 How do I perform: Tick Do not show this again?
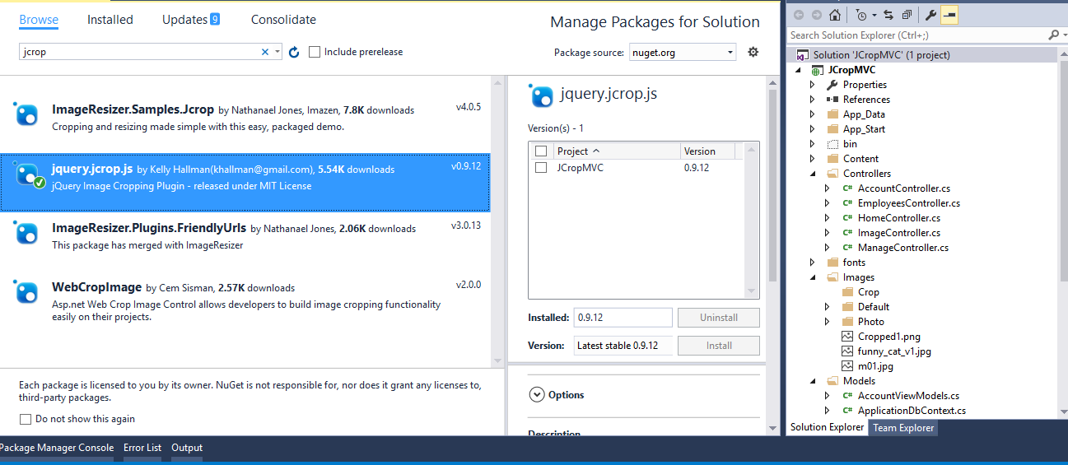(25, 419)
